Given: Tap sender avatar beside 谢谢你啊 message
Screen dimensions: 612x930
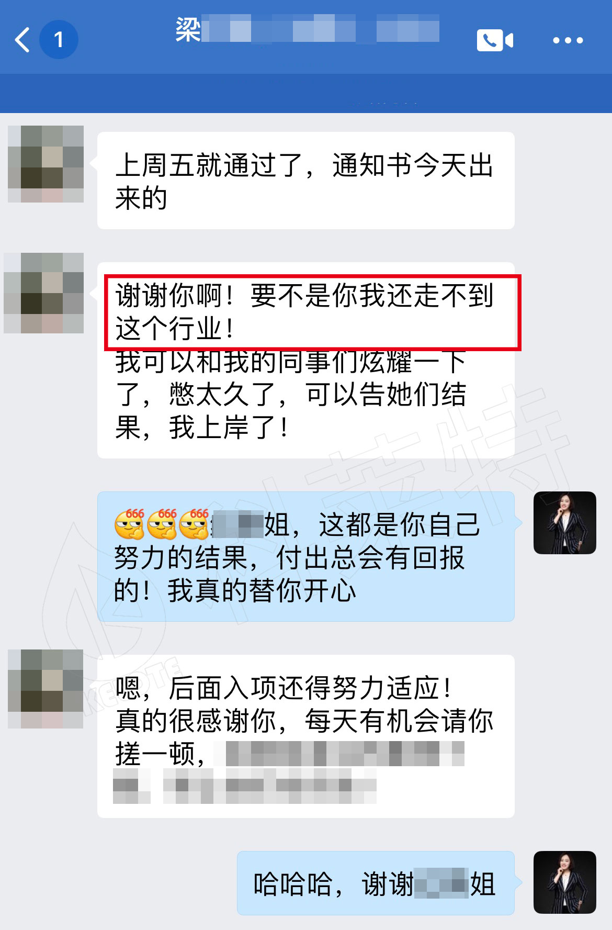Looking at the screenshot, I should (44, 293).
